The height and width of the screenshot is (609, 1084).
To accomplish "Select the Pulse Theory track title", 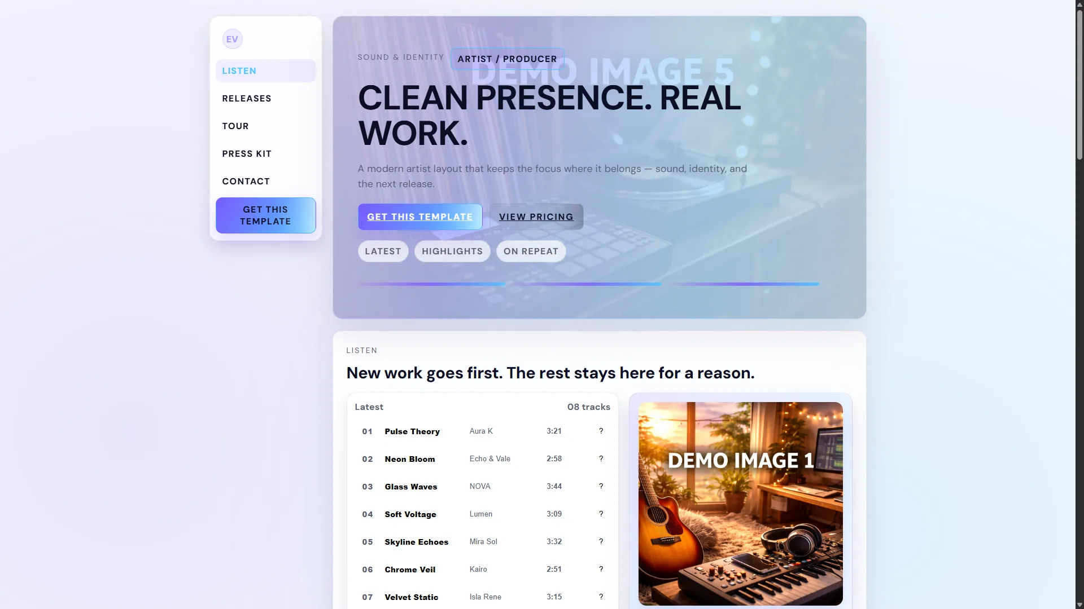I will pos(412,431).
